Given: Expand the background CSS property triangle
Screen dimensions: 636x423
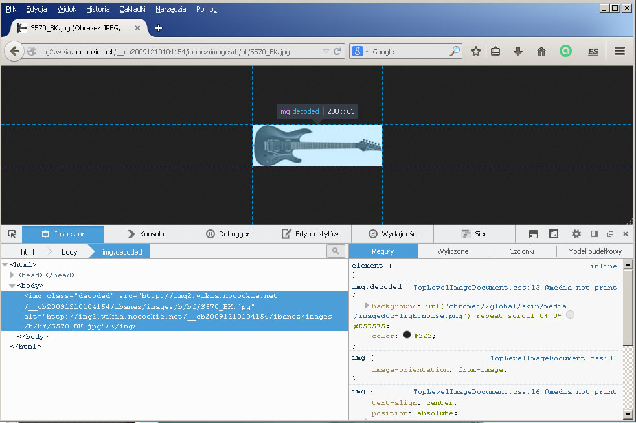Looking at the screenshot, I should pos(367,306).
